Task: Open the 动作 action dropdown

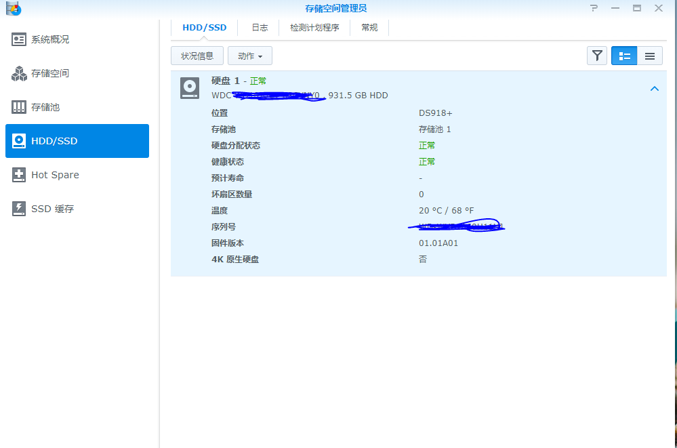Action: click(x=249, y=56)
